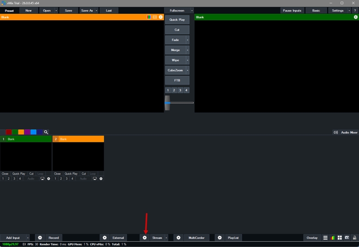
Task: Expand the Add Input dropdown arrow
Action: coord(28,238)
